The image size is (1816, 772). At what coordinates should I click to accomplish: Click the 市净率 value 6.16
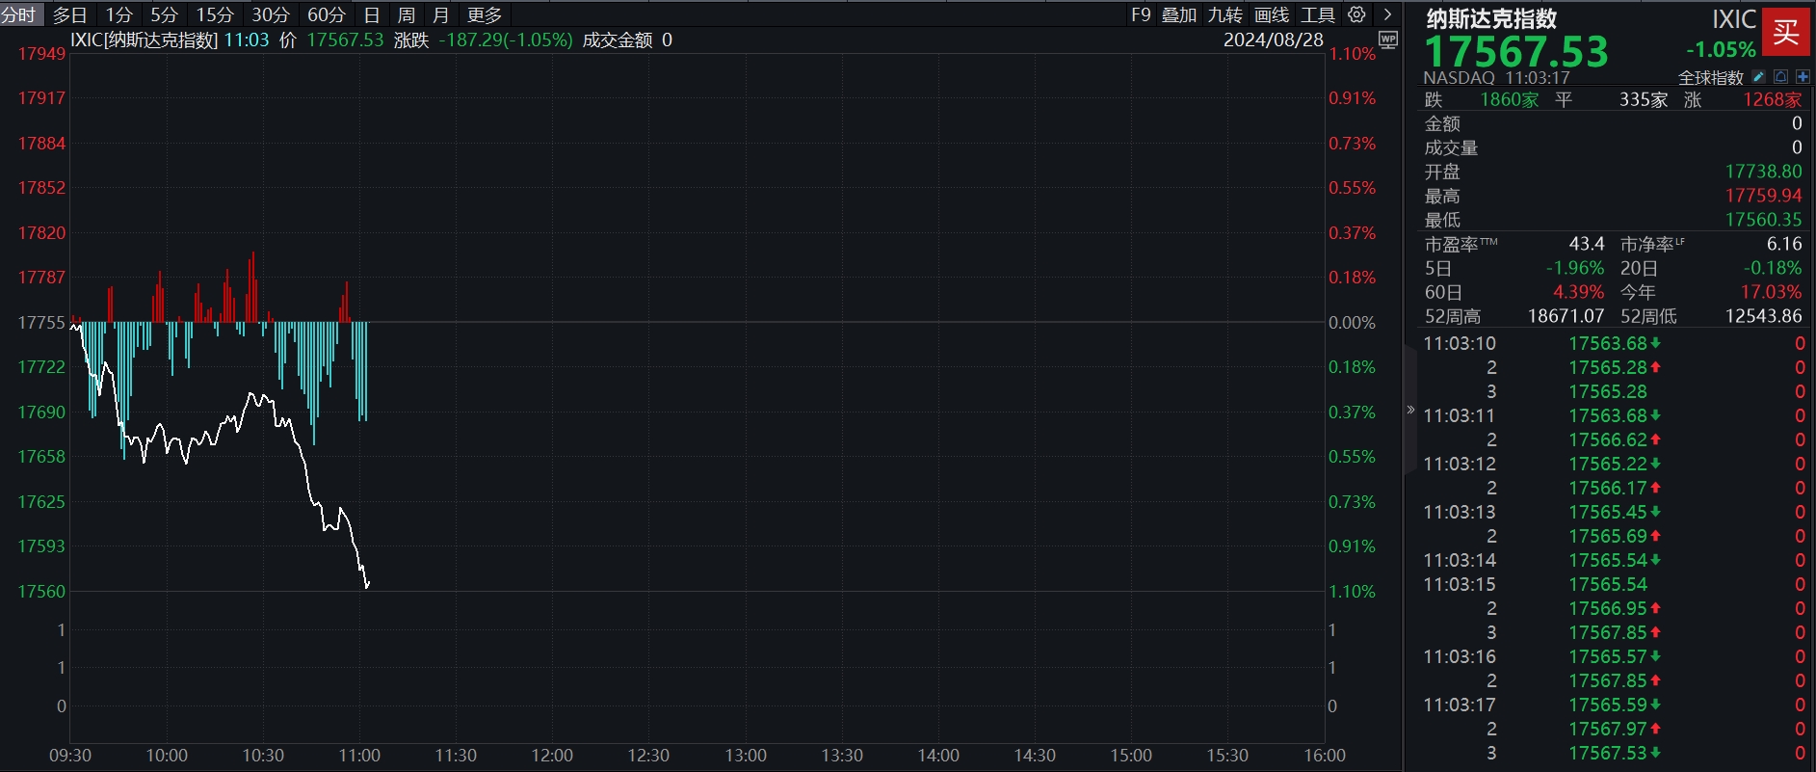pos(1784,244)
